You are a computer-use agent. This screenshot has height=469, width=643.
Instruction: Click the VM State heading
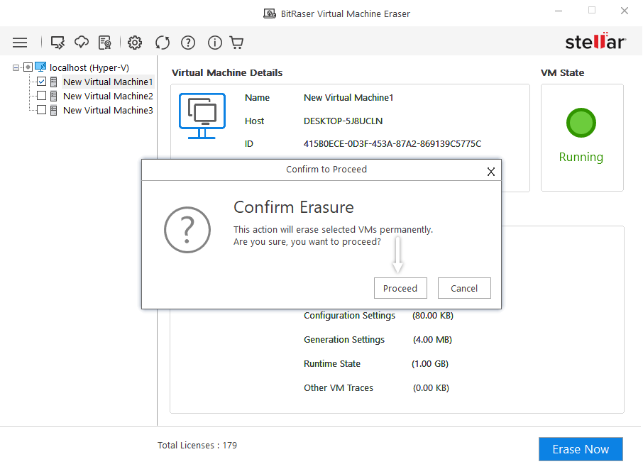(x=562, y=73)
